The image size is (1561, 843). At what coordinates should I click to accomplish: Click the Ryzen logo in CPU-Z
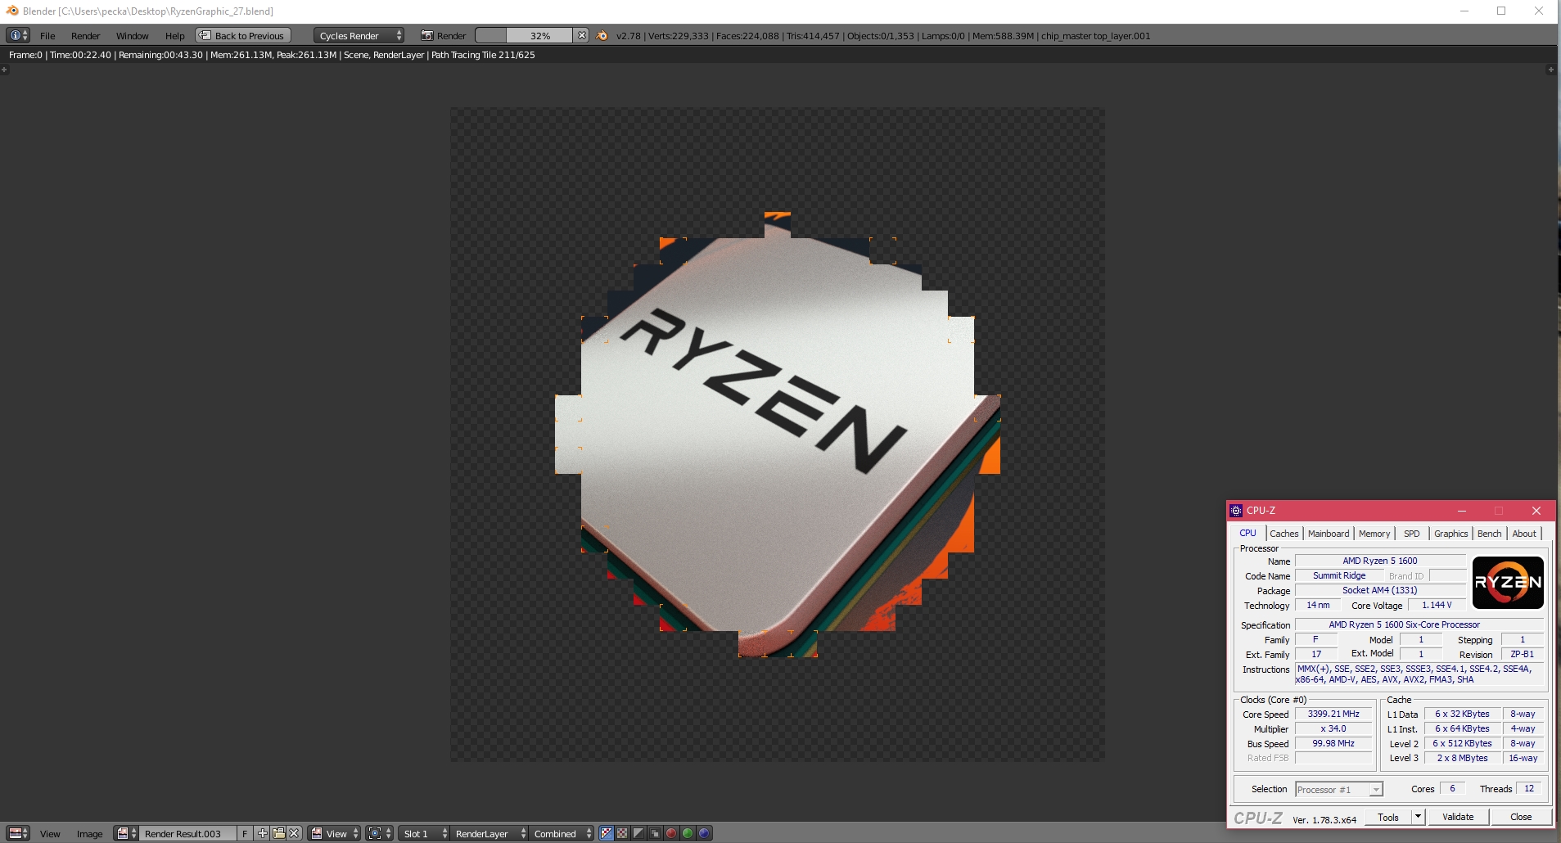click(1507, 582)
